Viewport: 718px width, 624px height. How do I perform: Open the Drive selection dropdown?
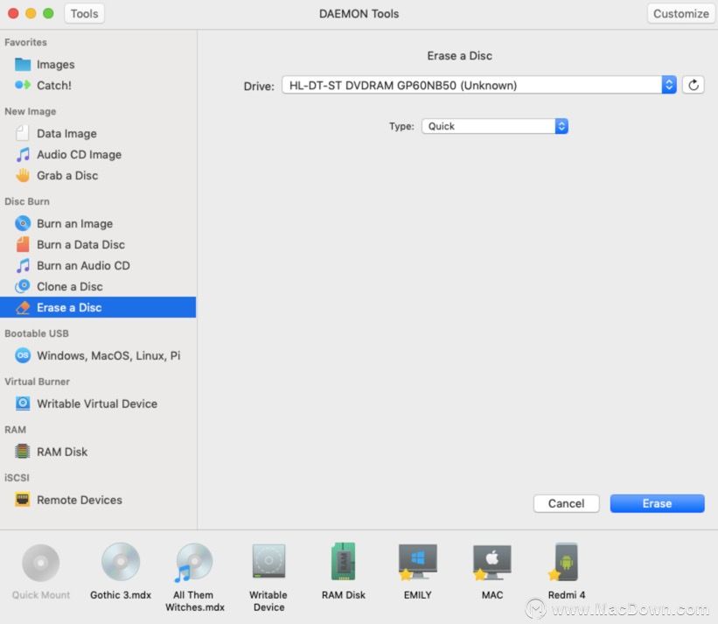click(x=479, y=85)
